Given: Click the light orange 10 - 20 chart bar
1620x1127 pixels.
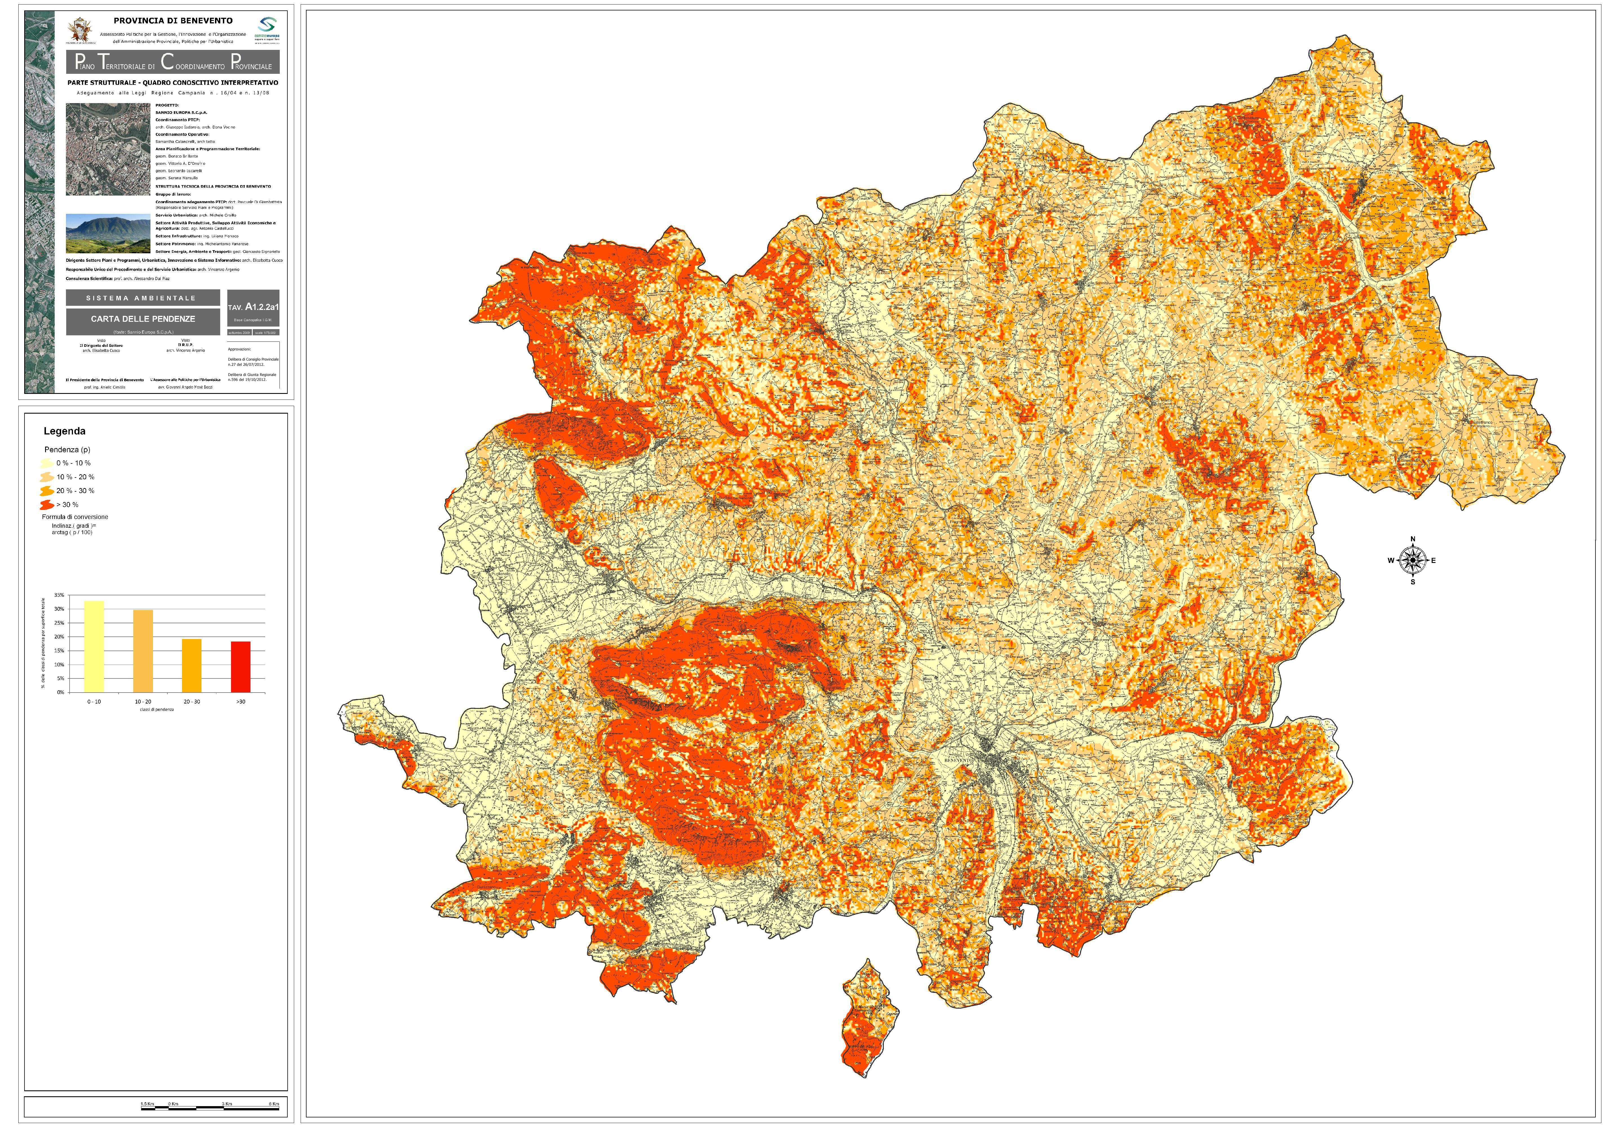Looking at the screenshot, I should coord(143,651).
